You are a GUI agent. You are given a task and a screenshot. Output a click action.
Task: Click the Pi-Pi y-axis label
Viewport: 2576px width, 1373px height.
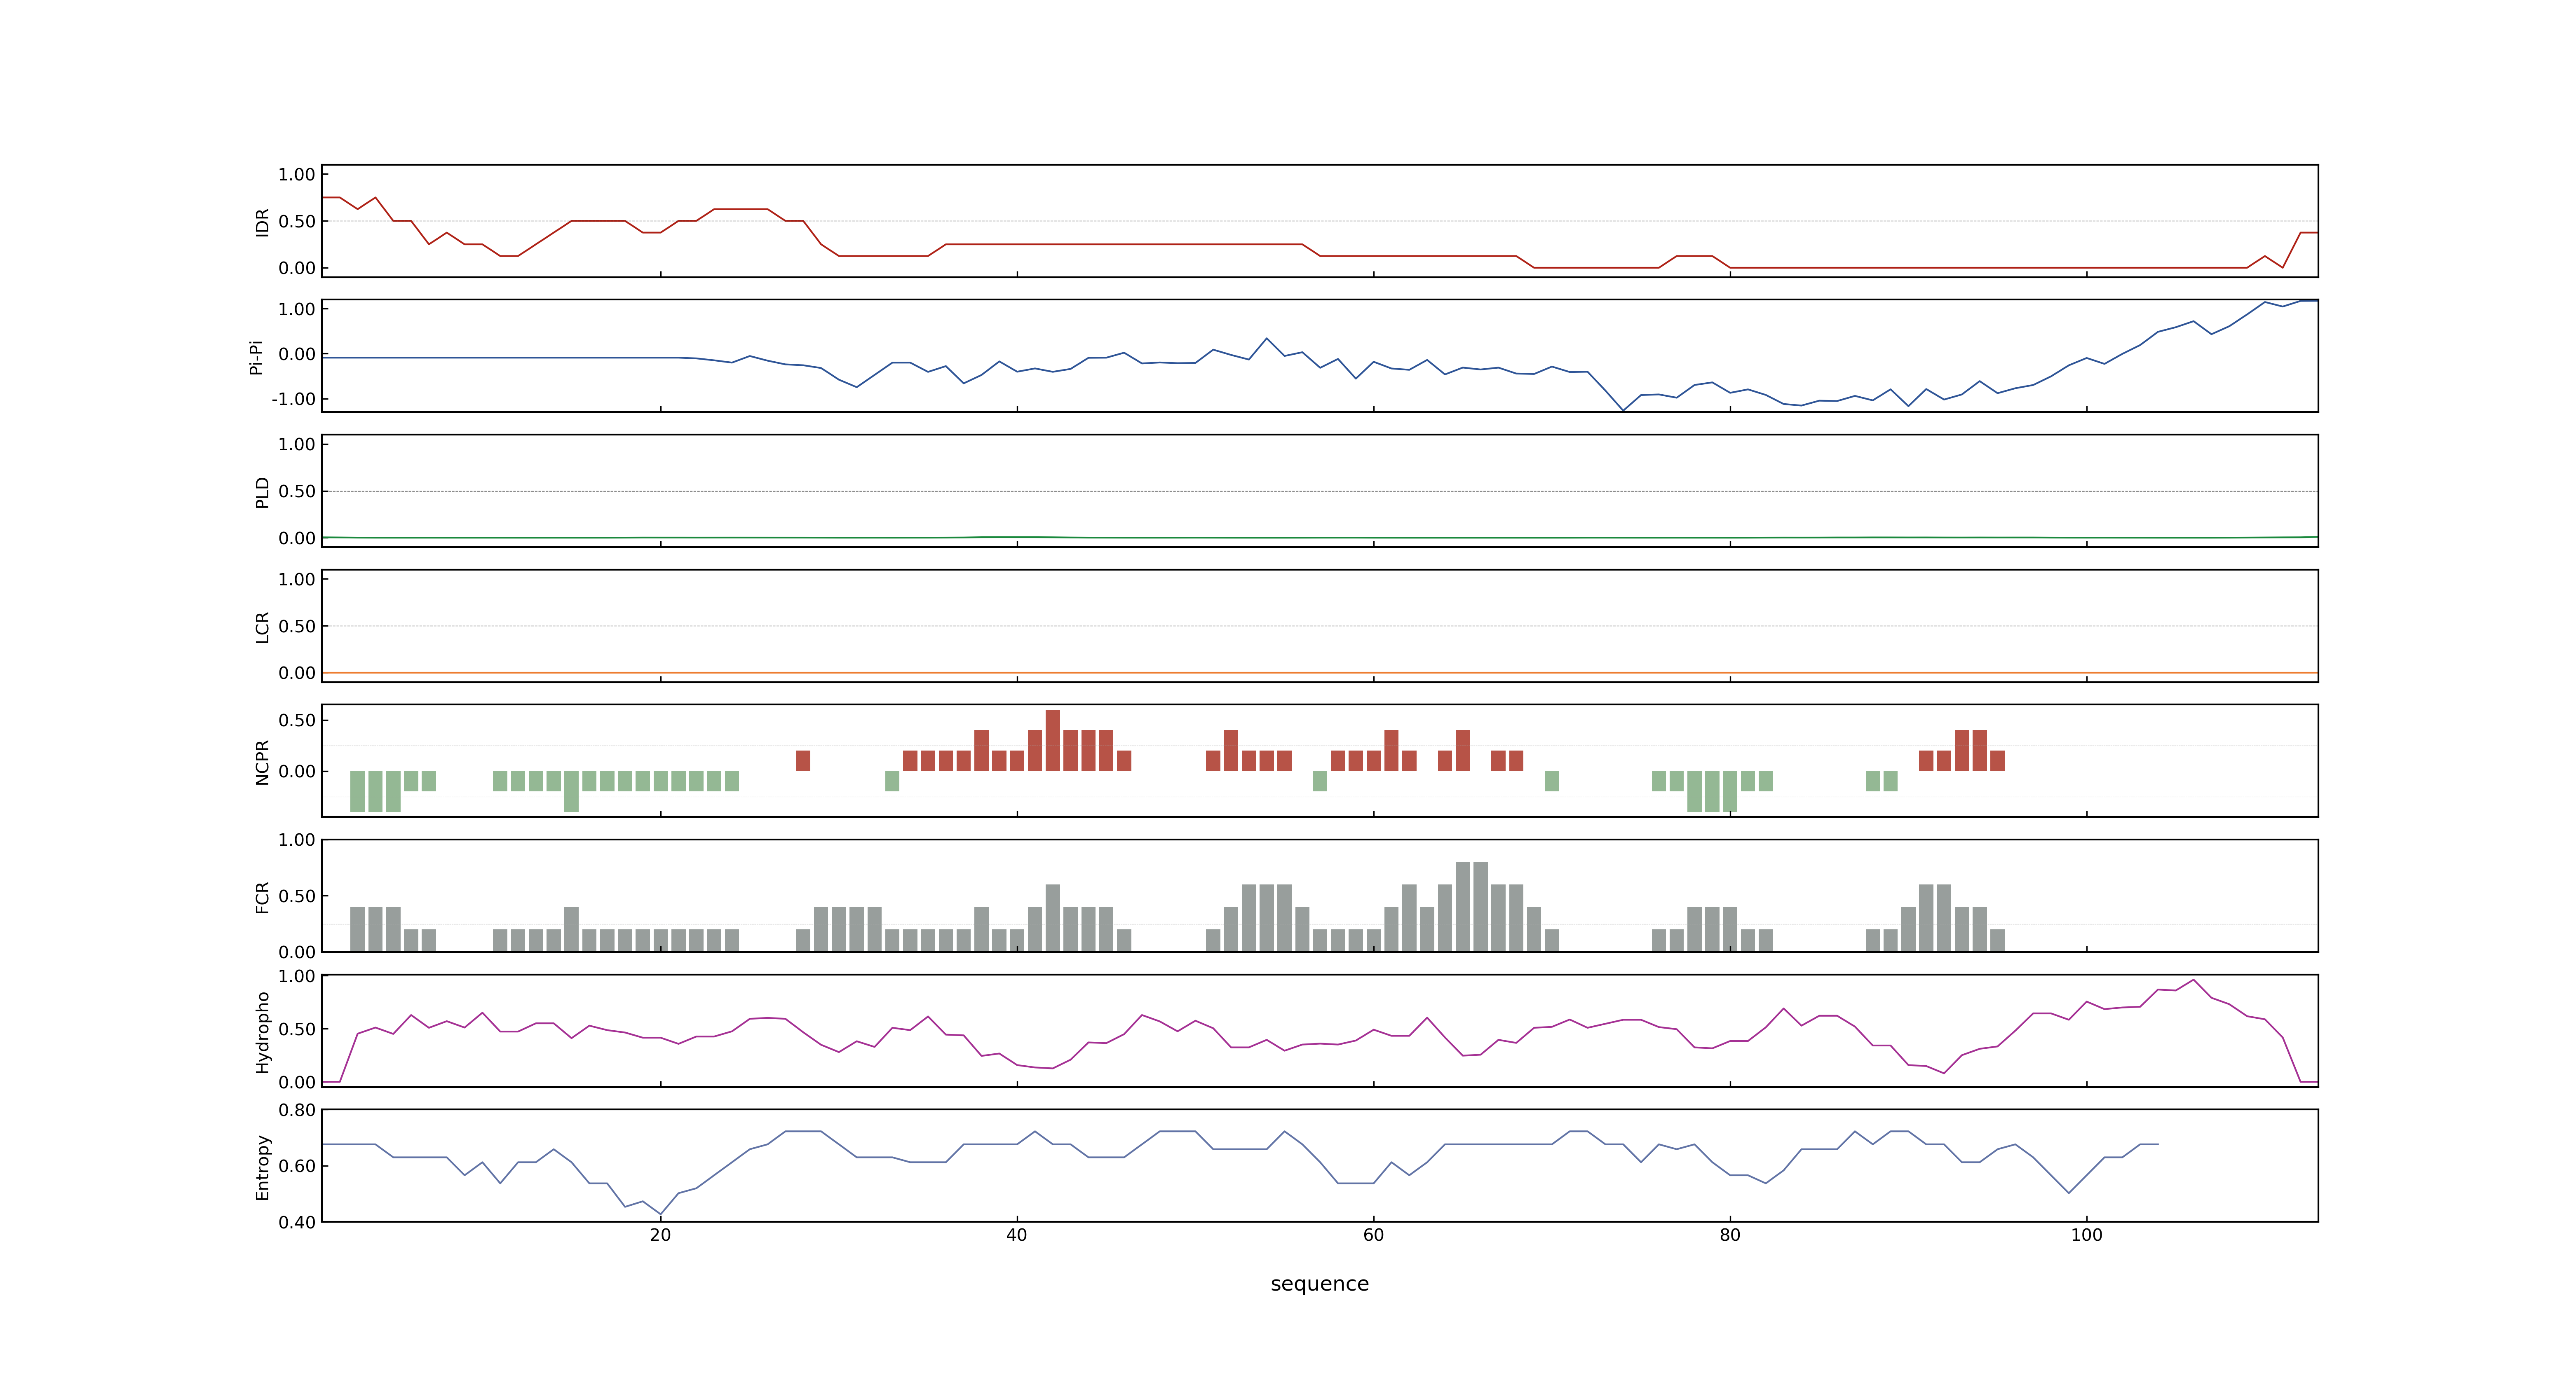(x=256, y=357)
